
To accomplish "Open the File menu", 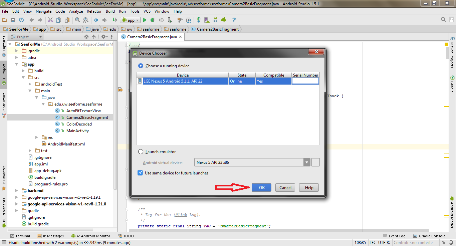I will [x=5, y=11].
